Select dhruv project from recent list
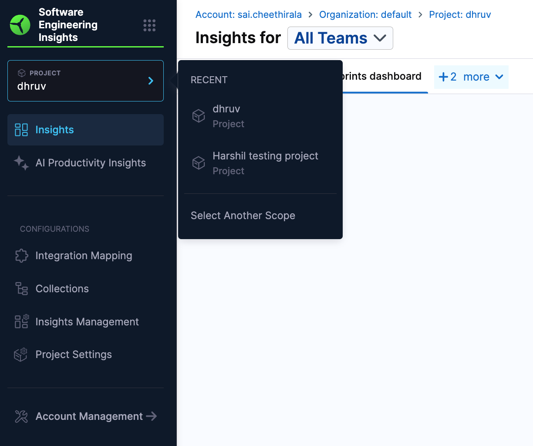This screenshot has height=446, width=533. pyautogui.click(x=226, y=116)
